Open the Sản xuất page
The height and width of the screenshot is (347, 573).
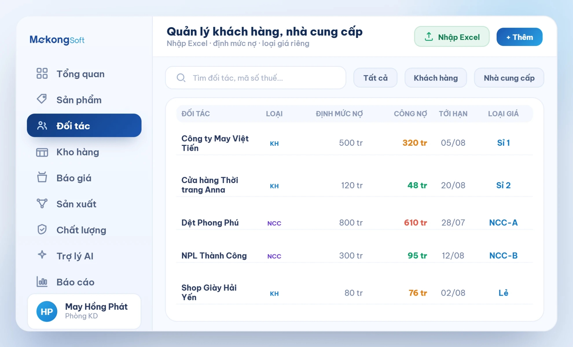[x=84, y=204]
